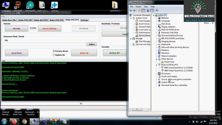The width and height of the screenshot is (222, 125).
Task: Open the View menu
Action: click(146, 7)
